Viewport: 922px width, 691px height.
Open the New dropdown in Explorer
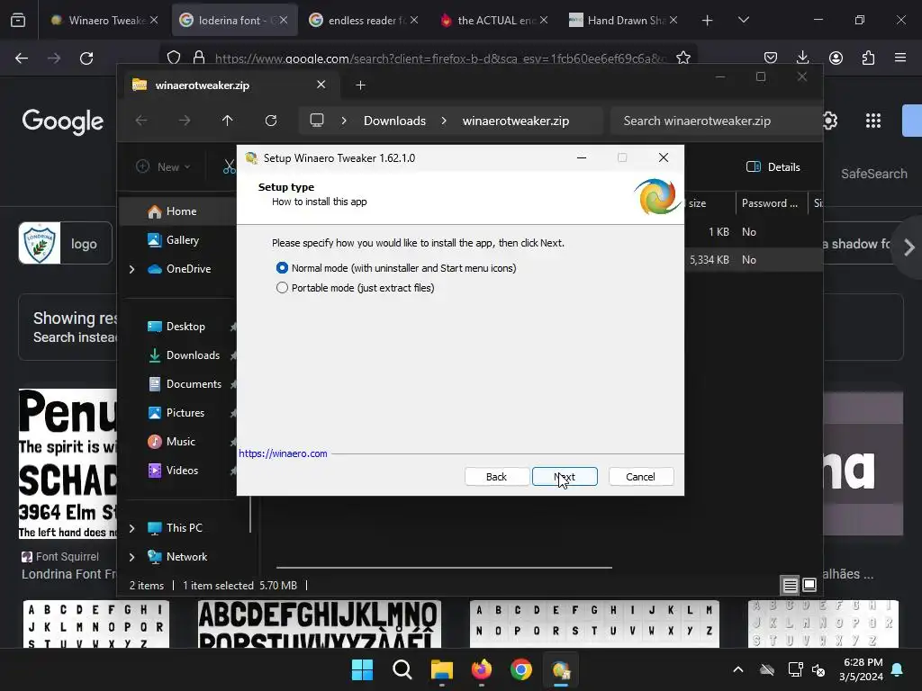tap(164, 166)
